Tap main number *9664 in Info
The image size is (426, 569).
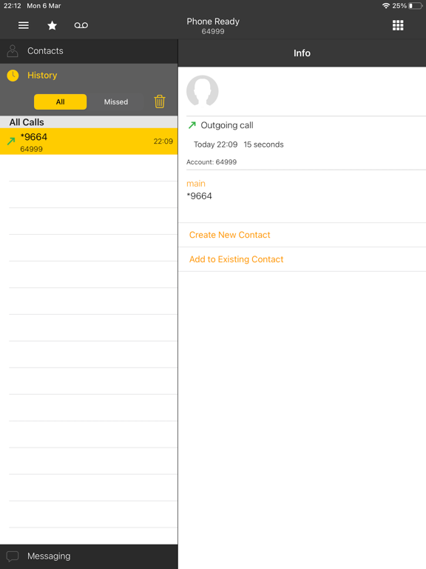coord(199,196)
